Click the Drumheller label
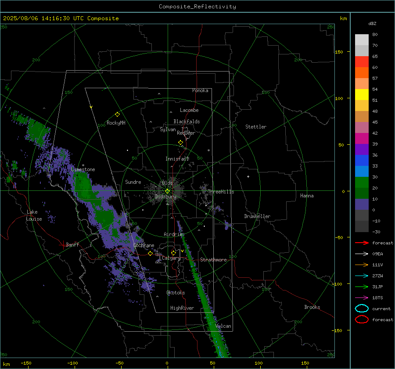This screenshot has width=395, height=369. coord(257,216)
